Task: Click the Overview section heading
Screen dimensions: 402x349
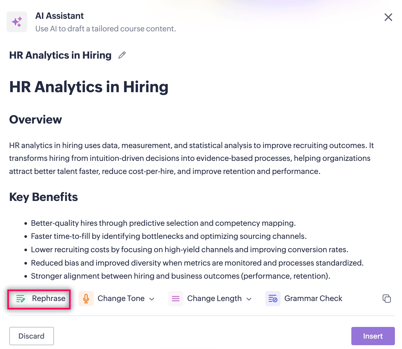Action: (36, 119)
